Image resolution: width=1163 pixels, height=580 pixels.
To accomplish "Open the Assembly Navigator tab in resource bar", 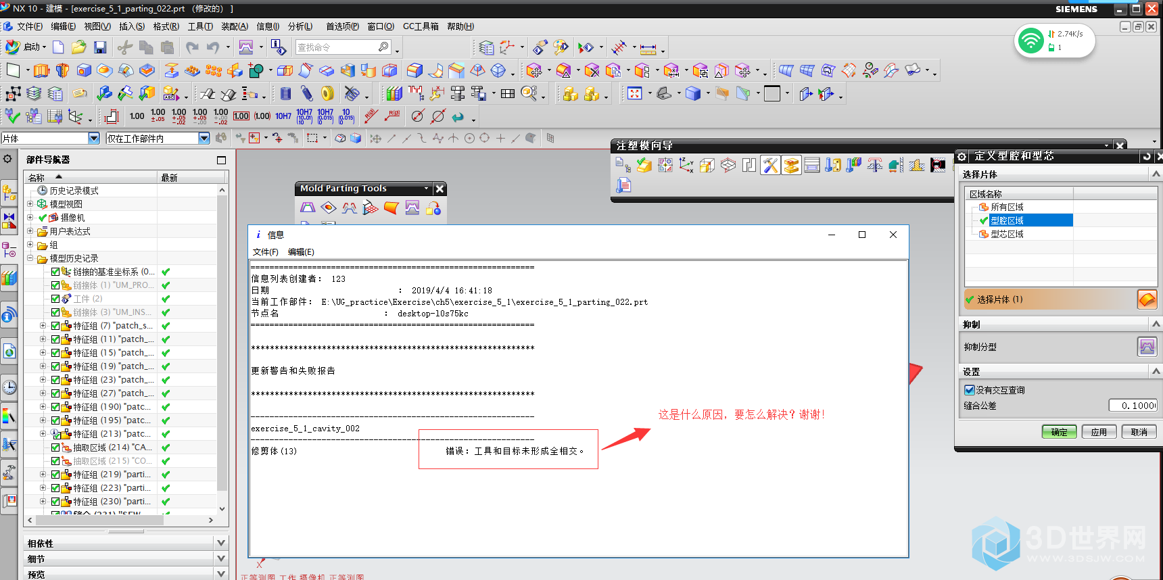I will pos(9,193).
